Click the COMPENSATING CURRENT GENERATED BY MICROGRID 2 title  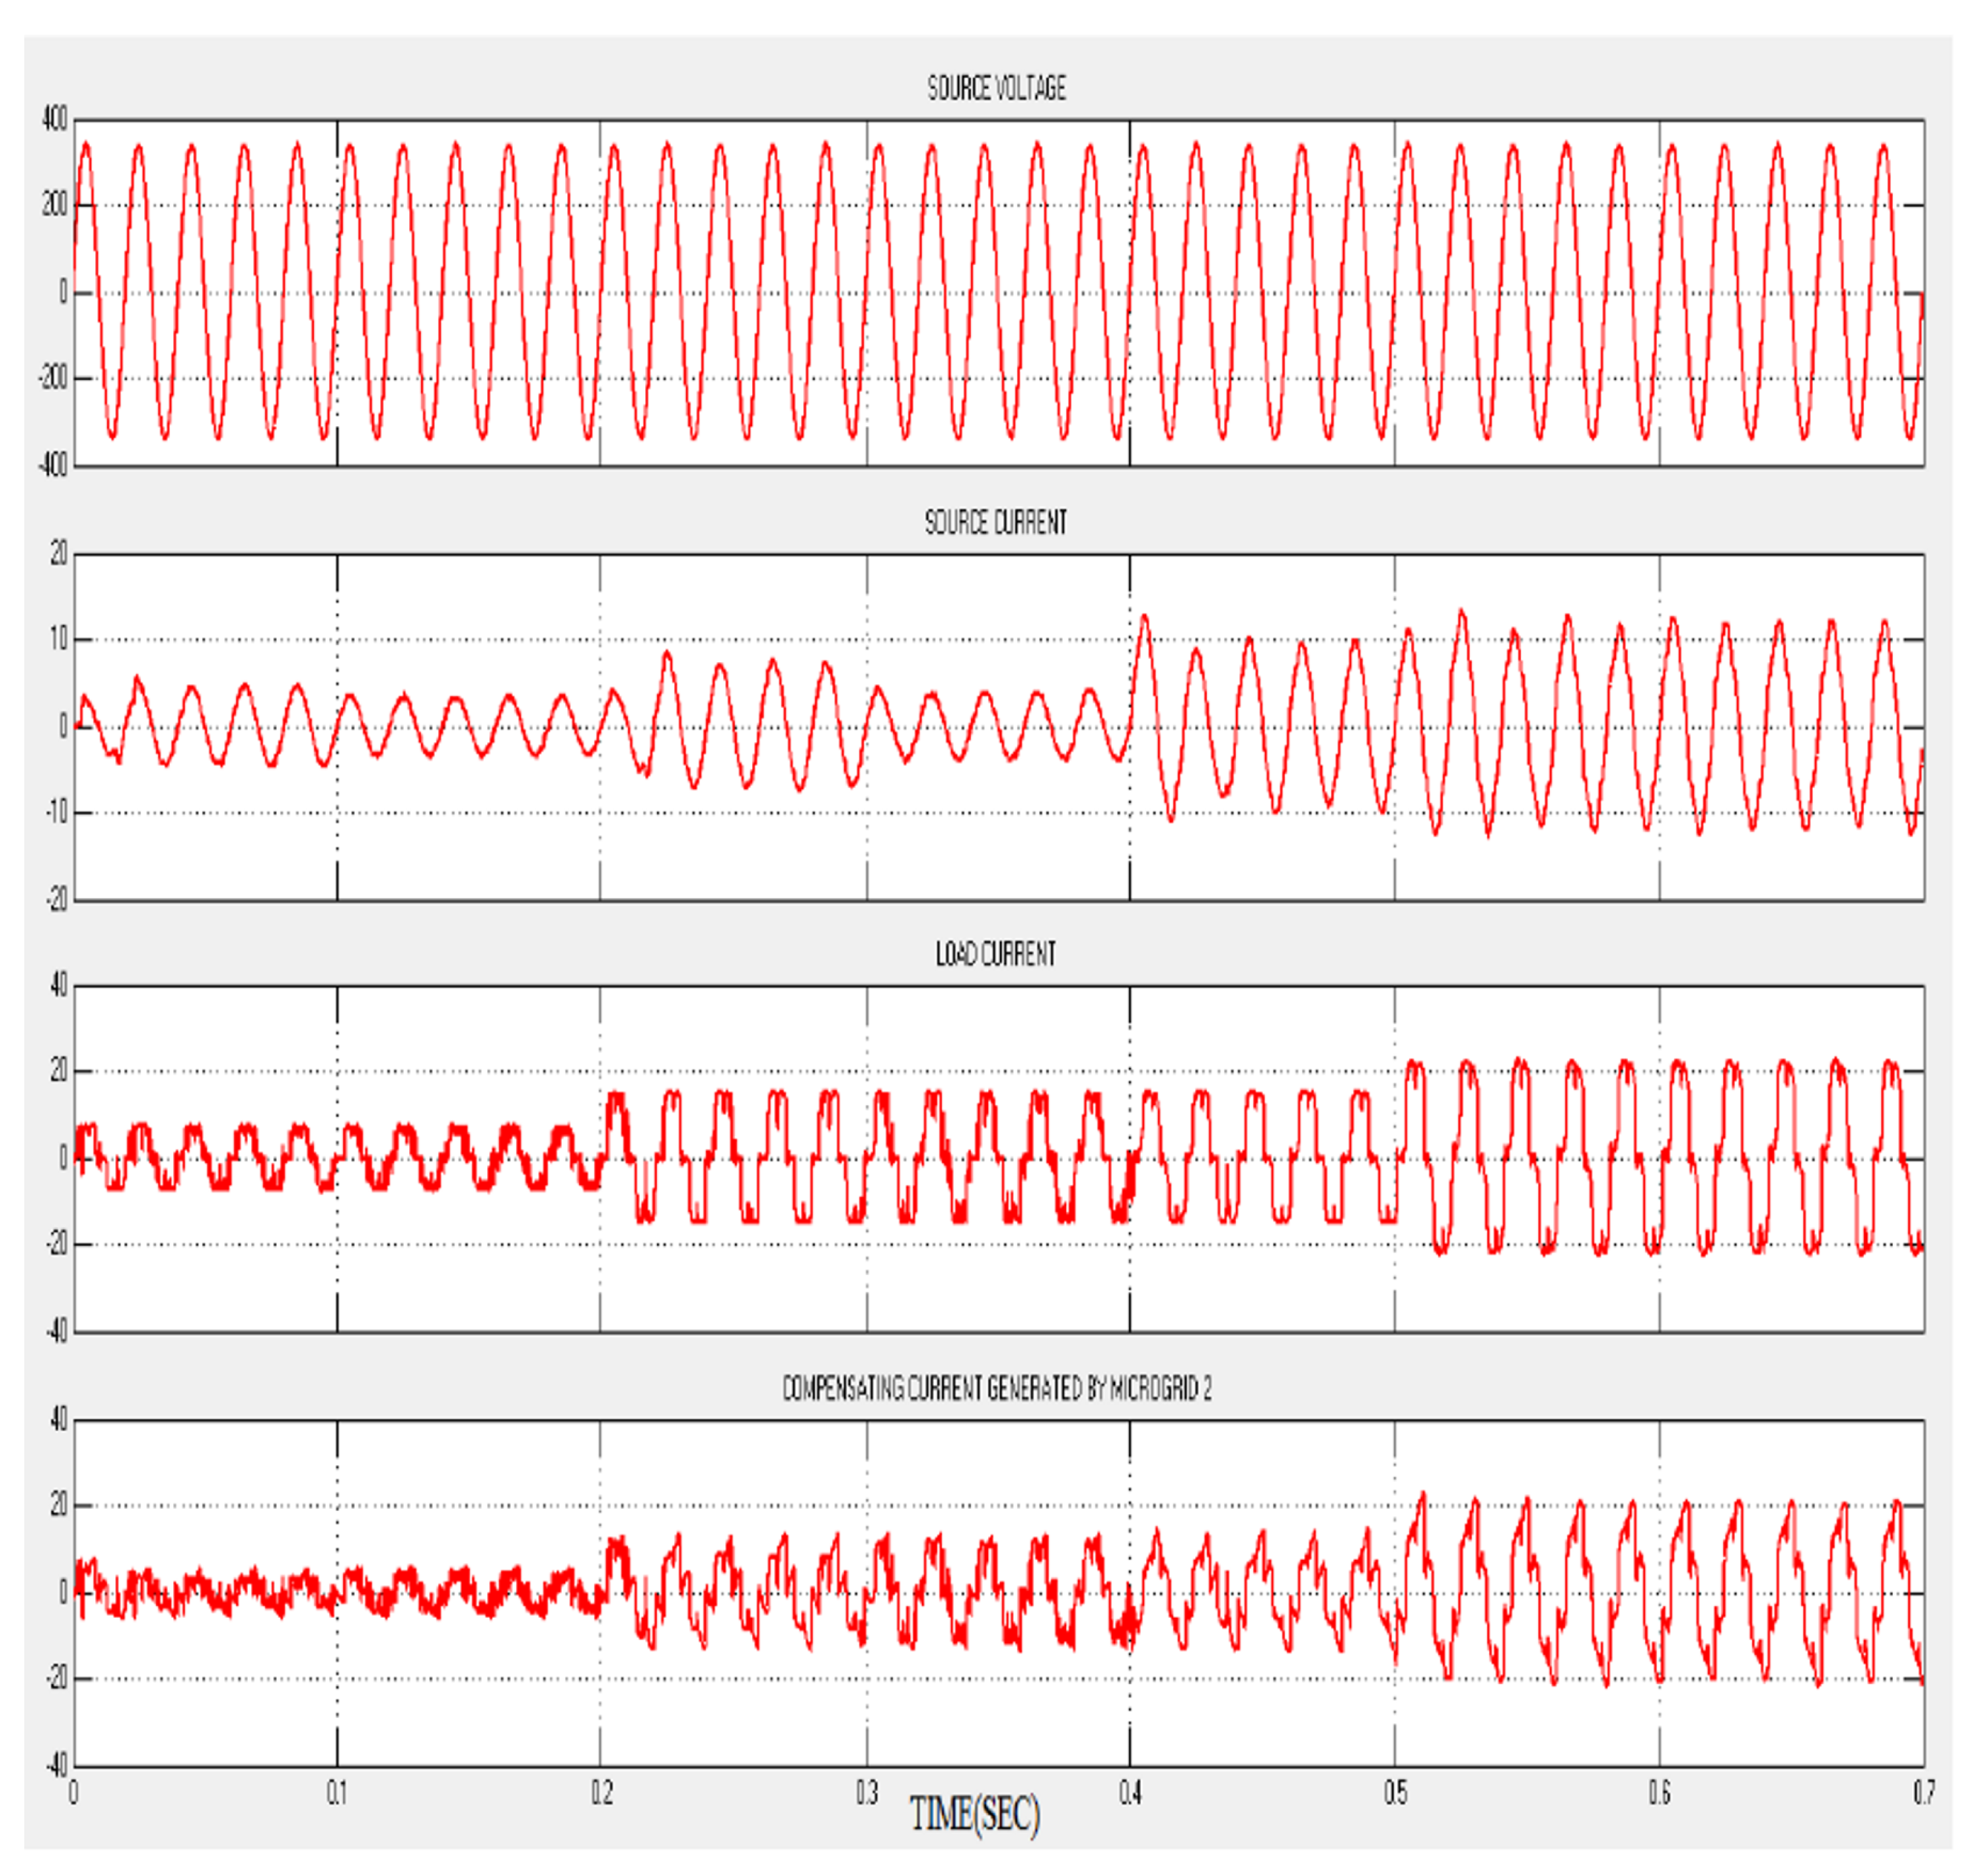click(996, 1388)
